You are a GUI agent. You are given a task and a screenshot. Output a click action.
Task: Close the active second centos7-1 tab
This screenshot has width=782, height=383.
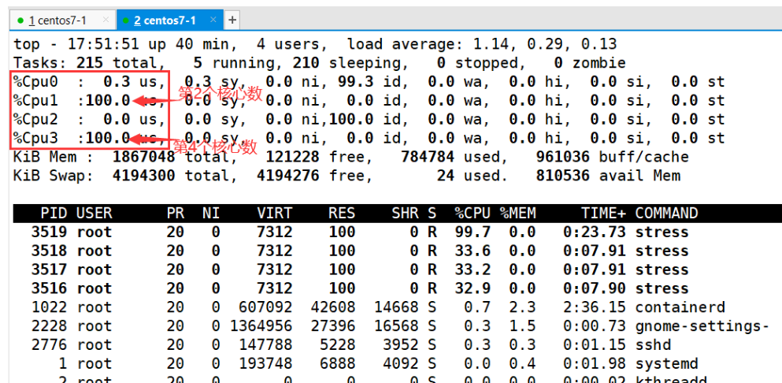point(213,20)
